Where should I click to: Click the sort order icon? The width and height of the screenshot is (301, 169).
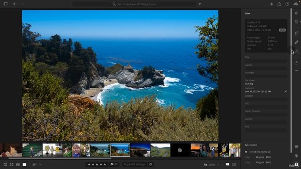[x=34, y=164]
